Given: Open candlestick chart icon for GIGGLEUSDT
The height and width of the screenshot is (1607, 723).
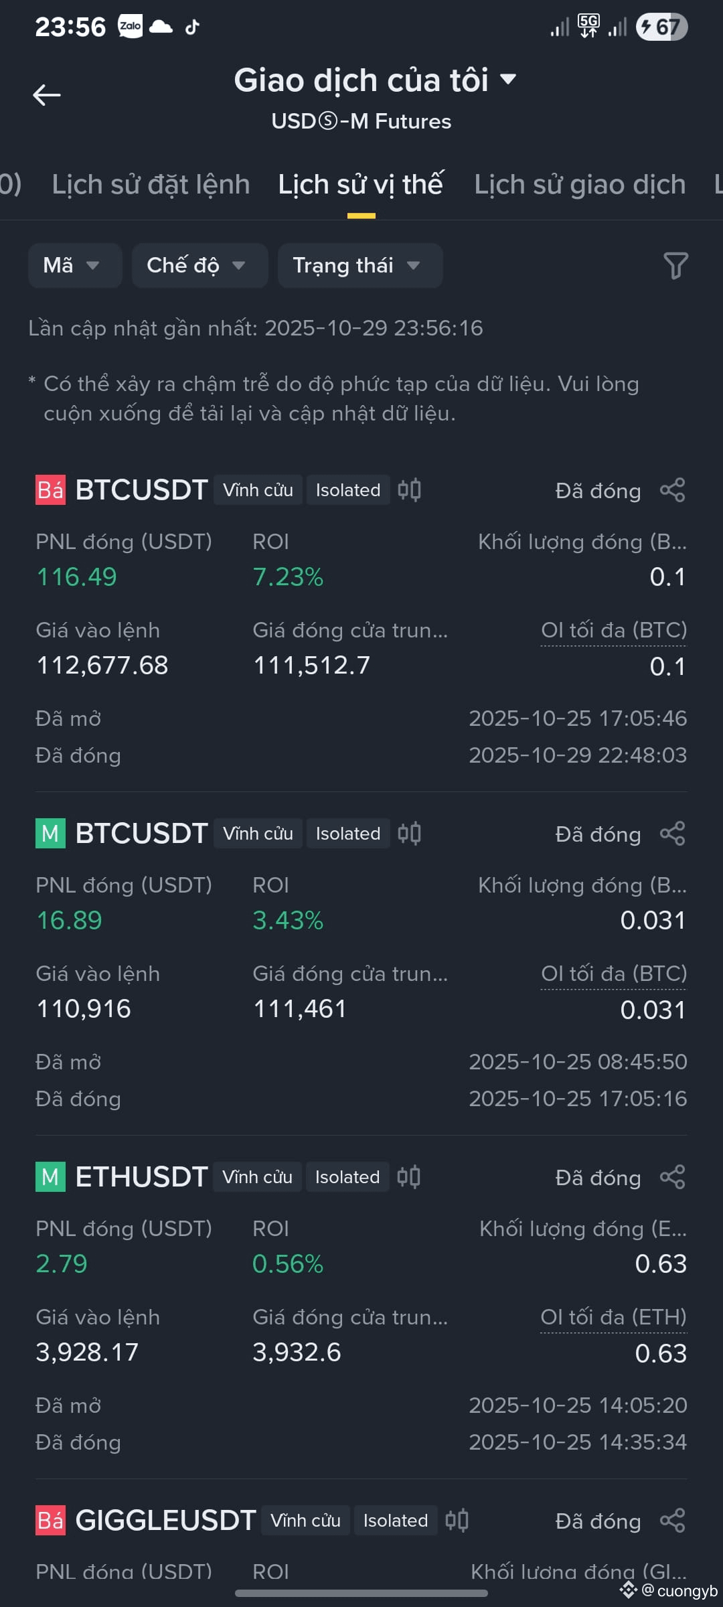Looking at the screenshot, I should pyautogui.click(x=457, y=1521).
